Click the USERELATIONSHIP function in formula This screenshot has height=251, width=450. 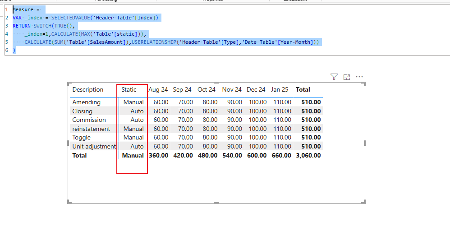click(154, 42)
